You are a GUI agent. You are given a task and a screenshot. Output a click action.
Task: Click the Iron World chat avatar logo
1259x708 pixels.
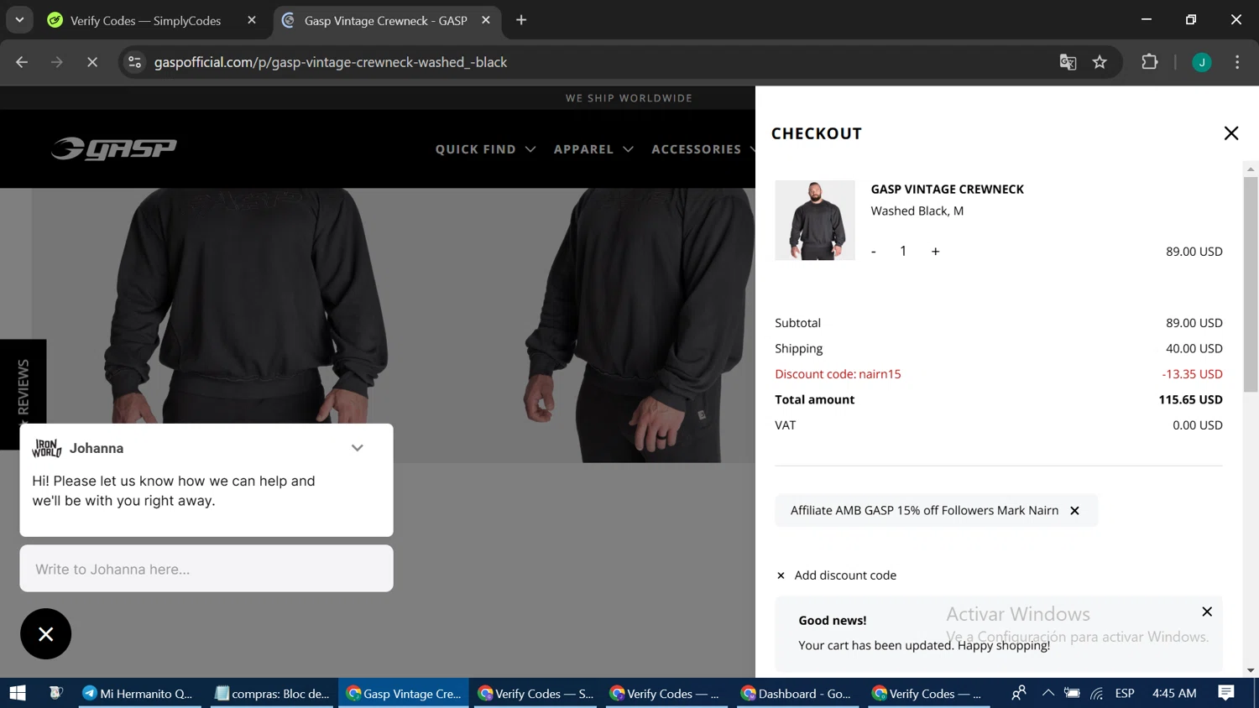point(46,448)
